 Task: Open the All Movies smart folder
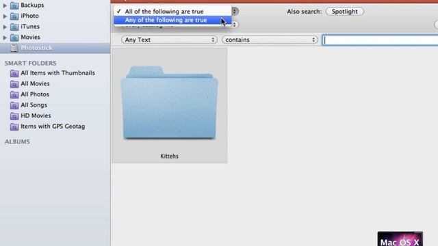(x=35, y=83)
